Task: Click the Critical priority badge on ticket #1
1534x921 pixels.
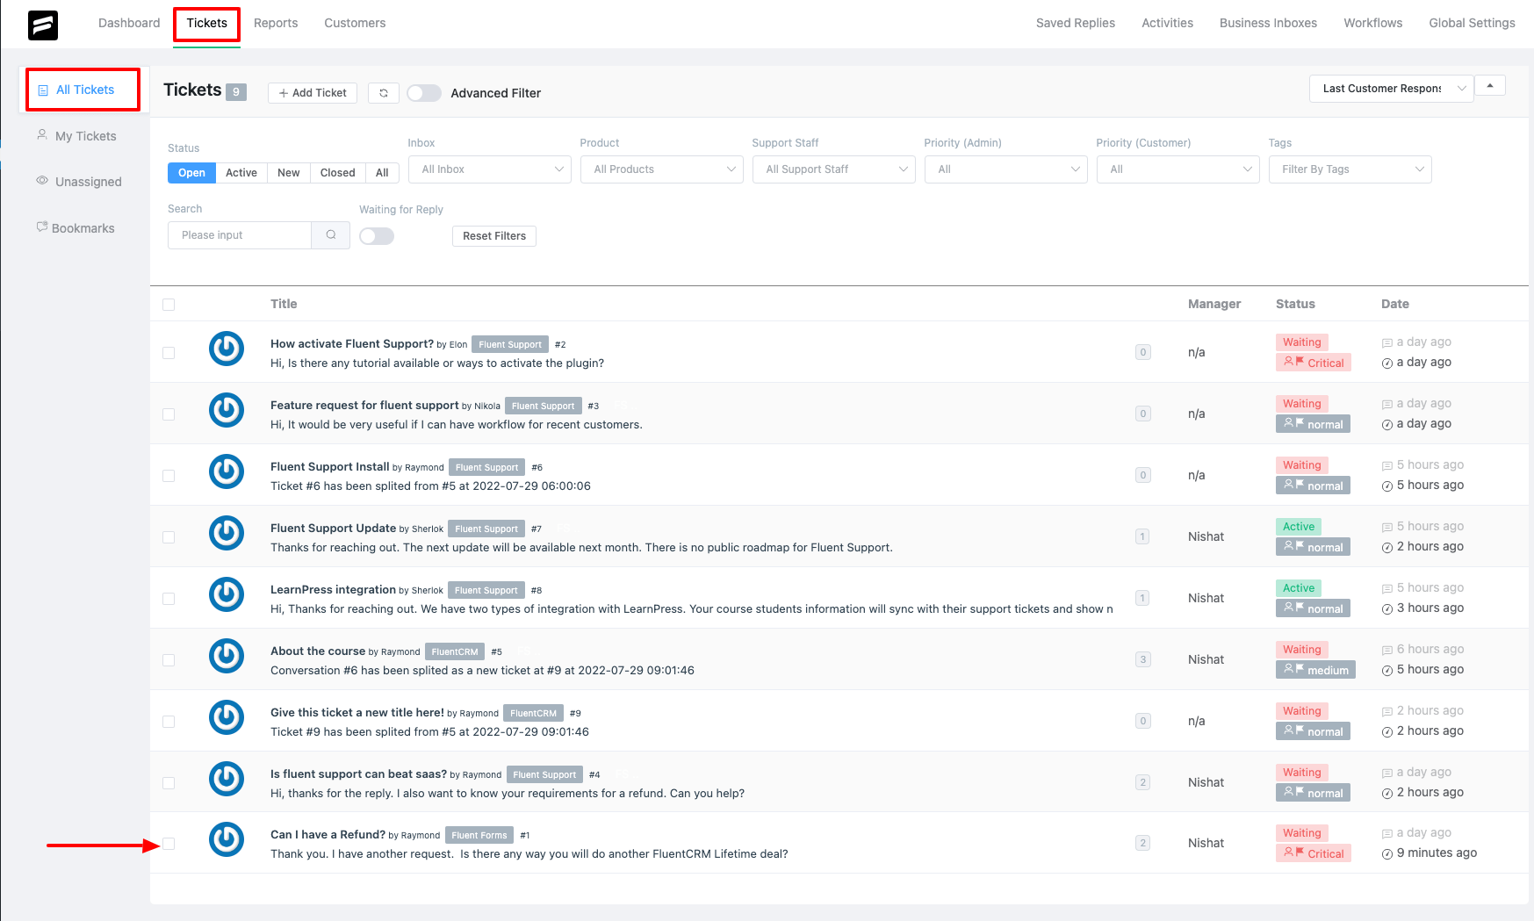Action: point(1314,853)
